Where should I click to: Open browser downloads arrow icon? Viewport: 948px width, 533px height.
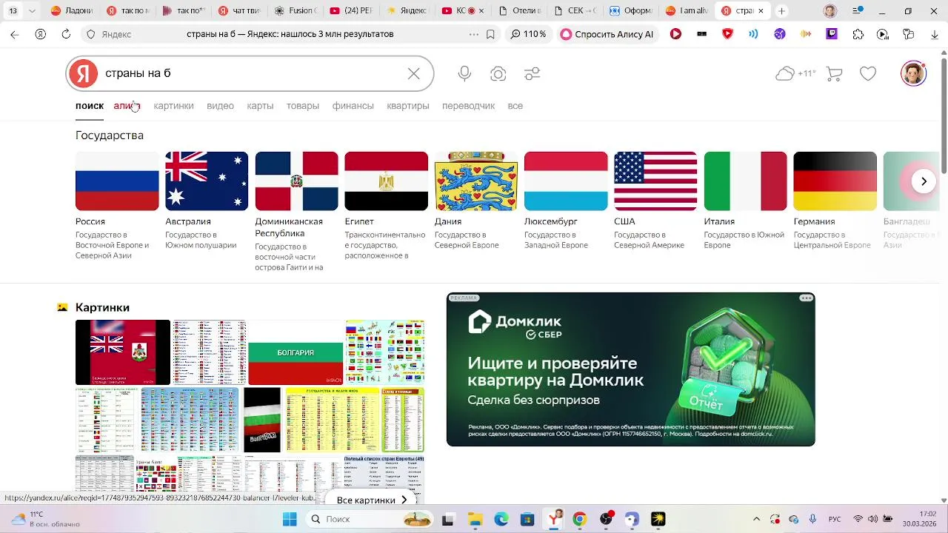(x=933, y=34)
